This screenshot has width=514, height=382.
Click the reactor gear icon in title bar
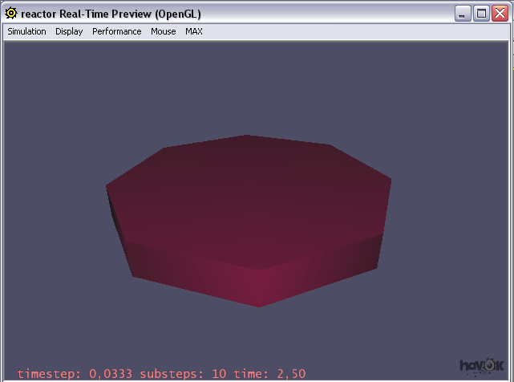point(11,13)
